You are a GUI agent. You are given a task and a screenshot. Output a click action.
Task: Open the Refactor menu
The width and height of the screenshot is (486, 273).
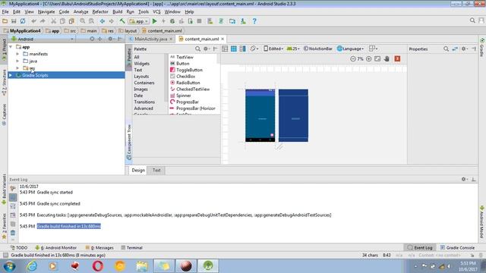click(100, 12)
